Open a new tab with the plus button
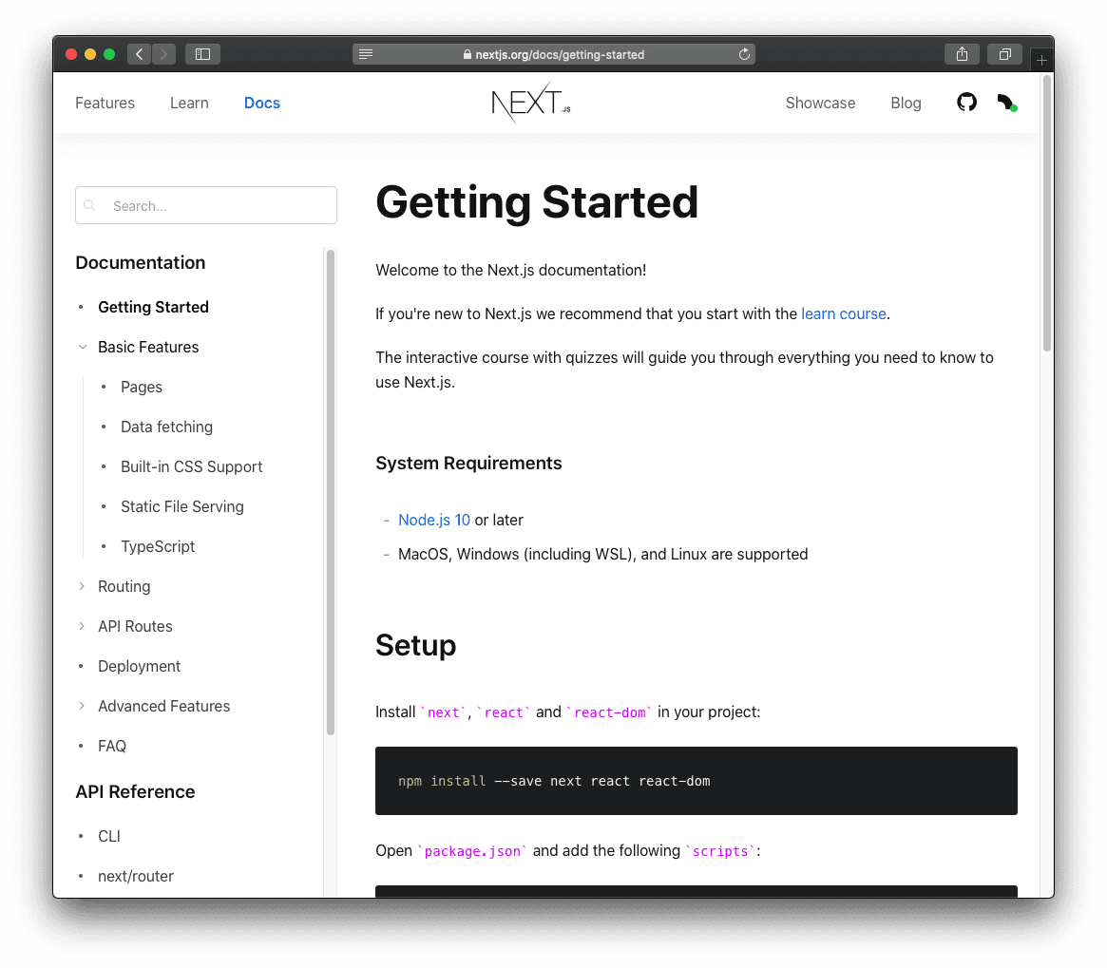 pyautogui.click(x=1041, y=60)
